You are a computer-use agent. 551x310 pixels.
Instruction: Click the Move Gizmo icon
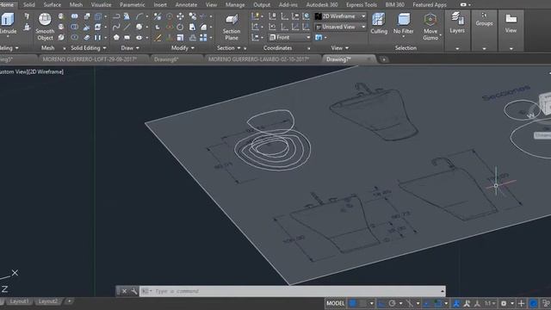point(430,27)
